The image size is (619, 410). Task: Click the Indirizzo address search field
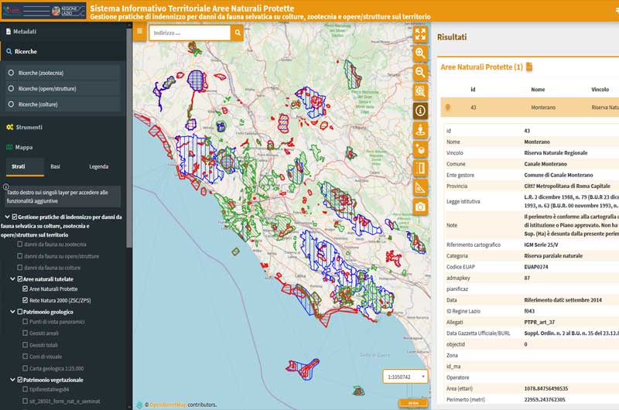pos(190,32)
